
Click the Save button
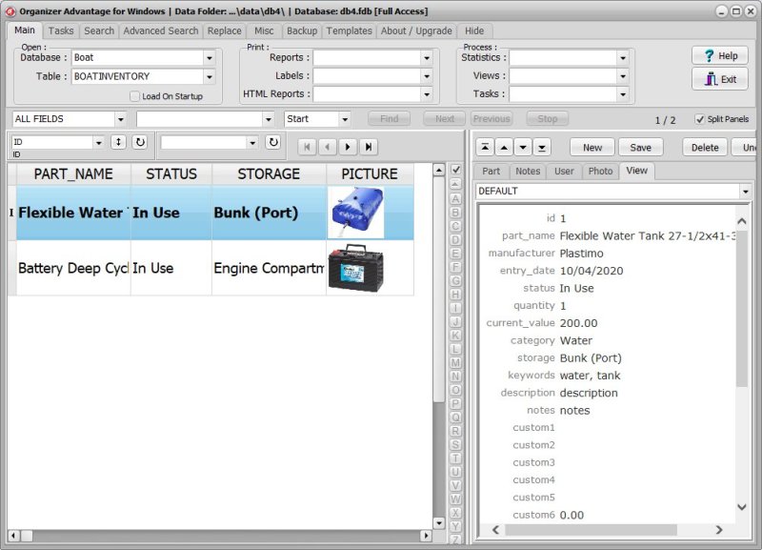pos(640,148)
